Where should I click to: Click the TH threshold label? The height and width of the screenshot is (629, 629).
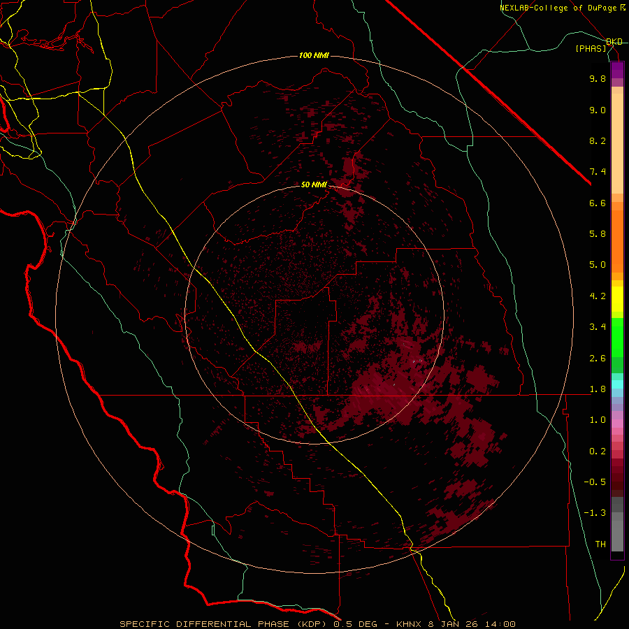coord(600,544)
